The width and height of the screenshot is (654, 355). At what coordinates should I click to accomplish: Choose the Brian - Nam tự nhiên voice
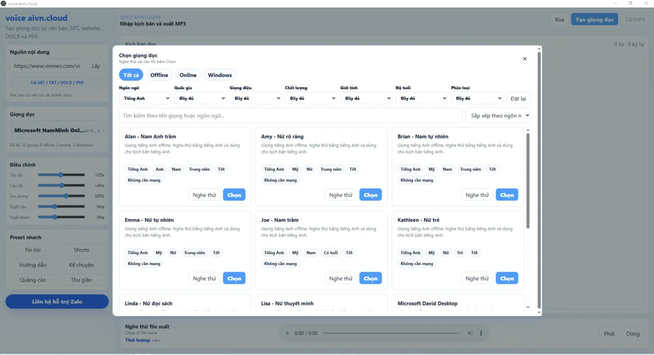(x=507, y=195)
